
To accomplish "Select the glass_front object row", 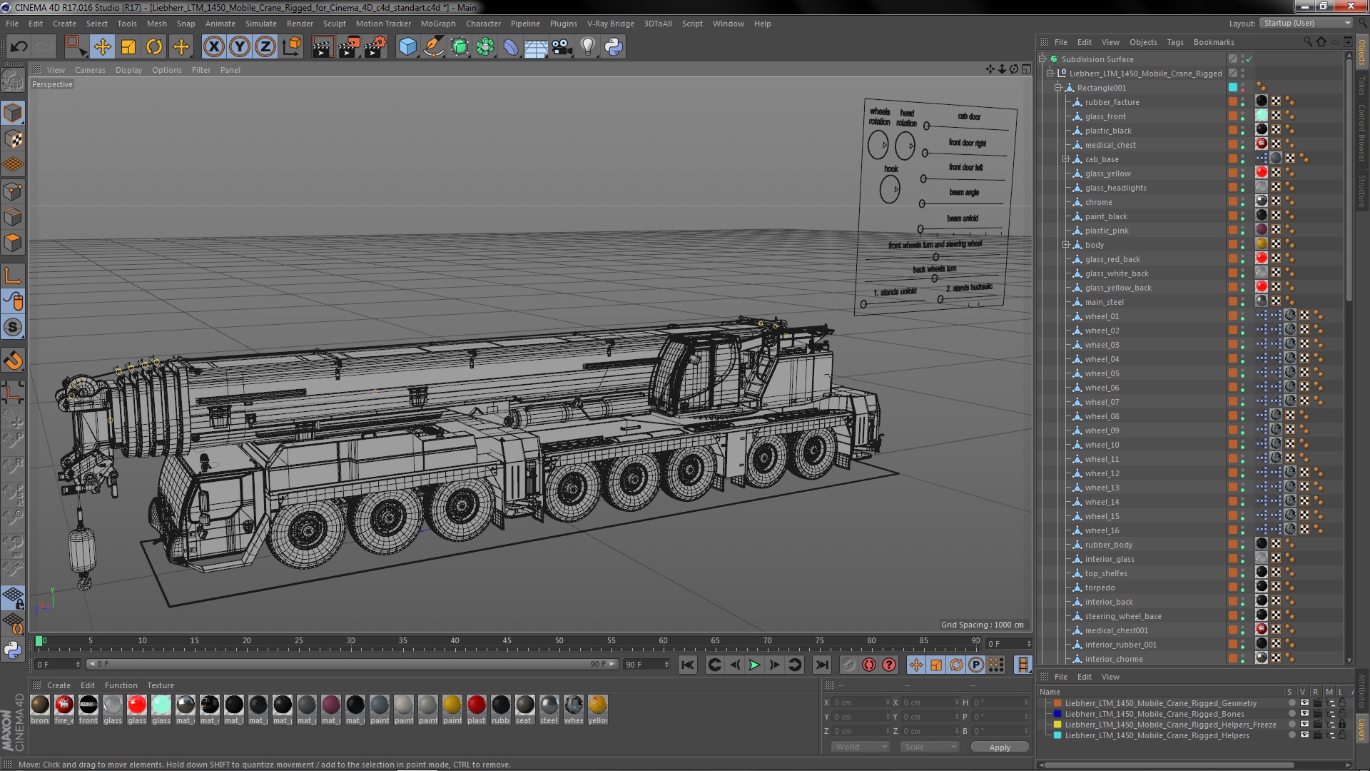I will (1105, 116).
